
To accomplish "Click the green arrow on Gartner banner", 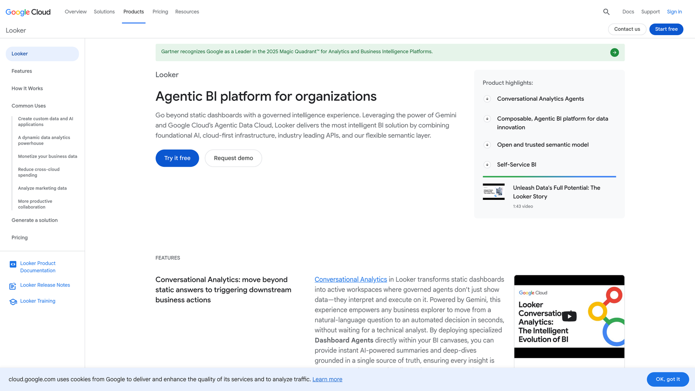I will [614, 53].
